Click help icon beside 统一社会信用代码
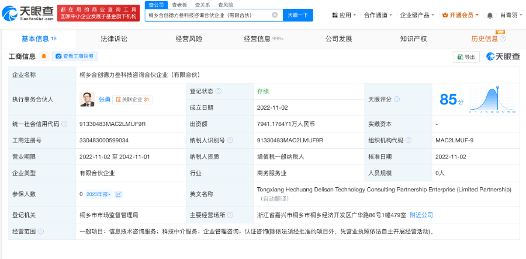 64,124
